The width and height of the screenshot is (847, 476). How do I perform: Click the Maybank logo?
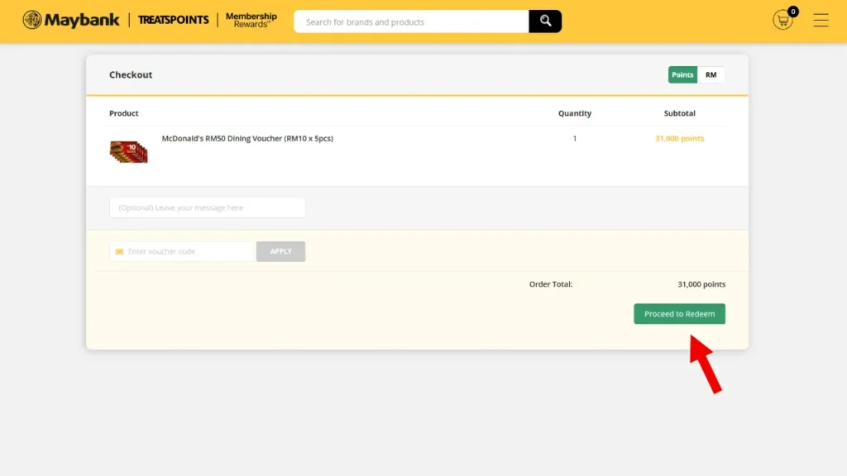pyautogui.click(x=71, y=20)
